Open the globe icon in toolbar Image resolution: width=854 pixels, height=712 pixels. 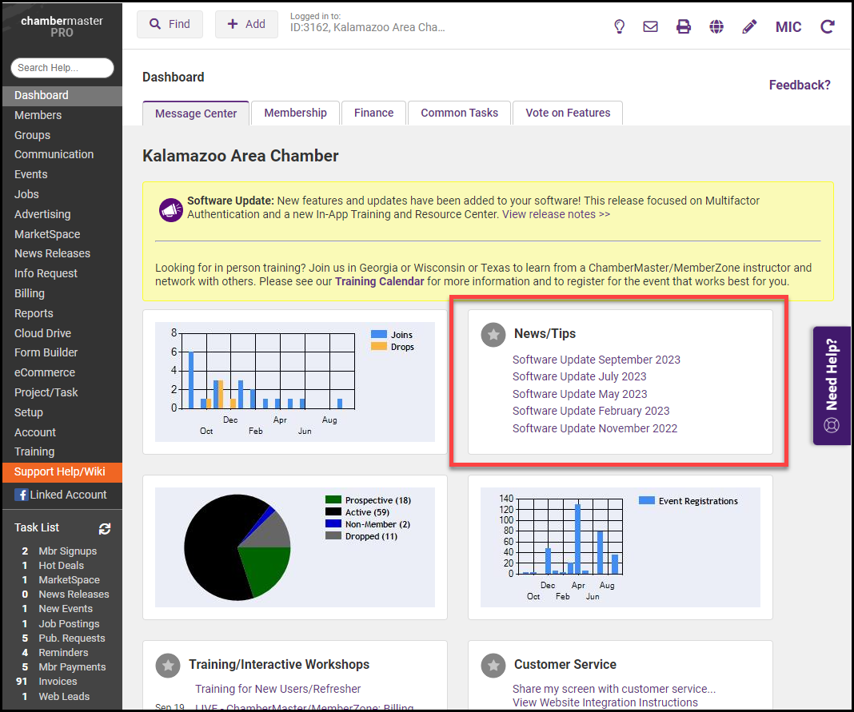716,26
